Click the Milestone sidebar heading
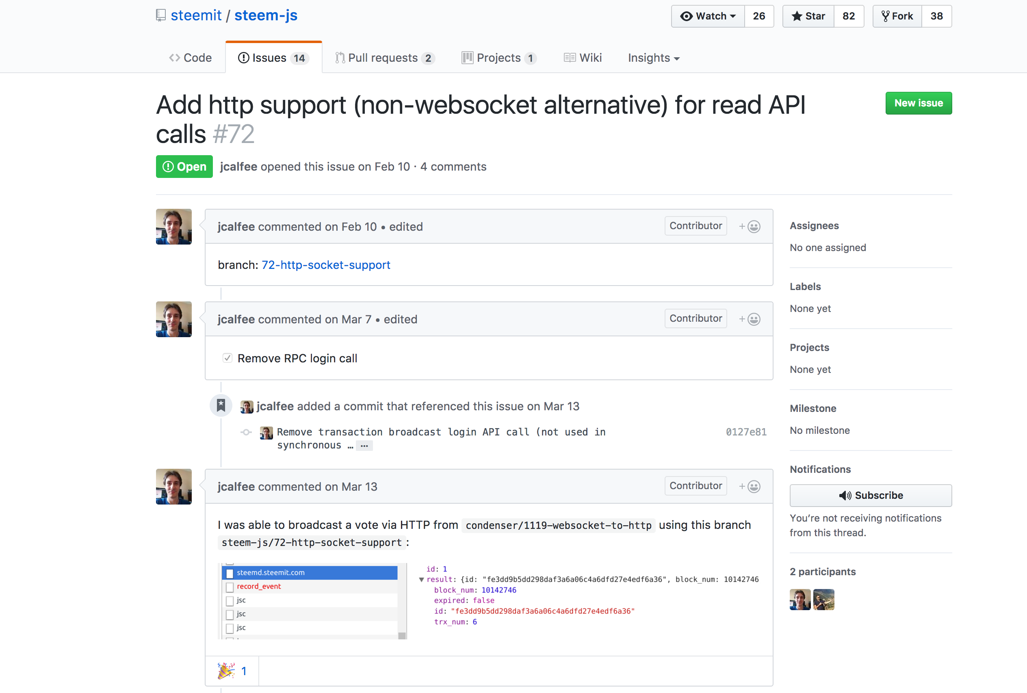Screen dimensions: 1027x693 813,408
